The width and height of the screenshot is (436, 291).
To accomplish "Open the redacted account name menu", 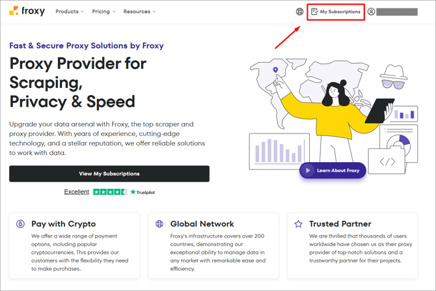I will coord(397,12).
